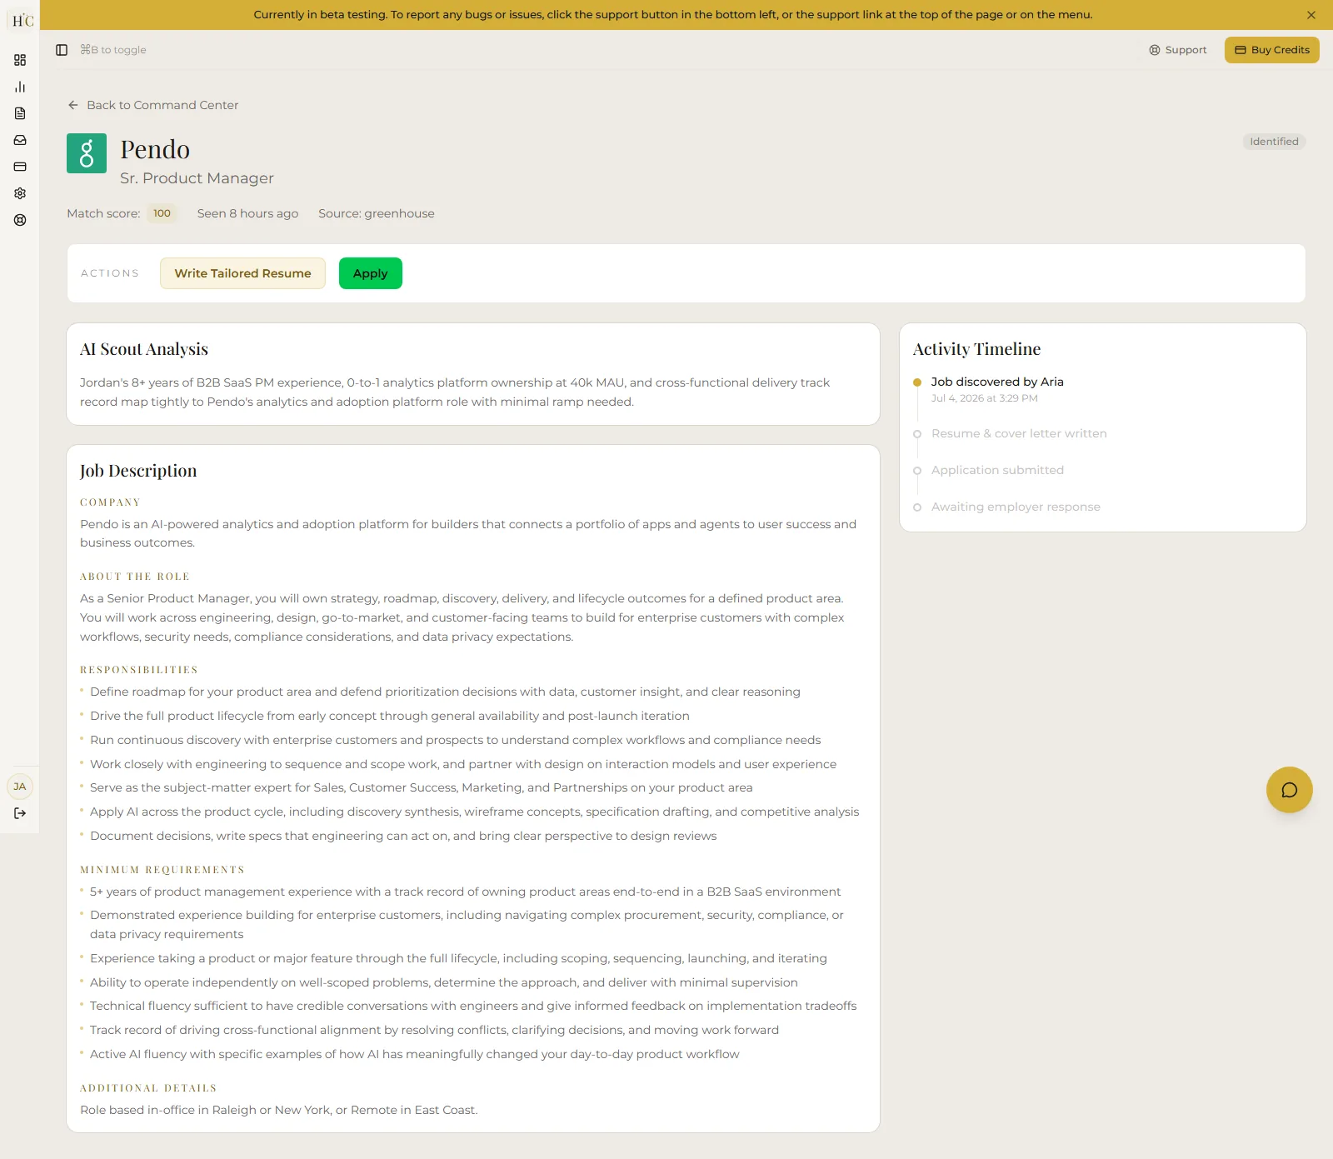The width and height of the screenshot is (1333, 1159).
Task: Click 'Role based in-office in Raleigh' line
Action: [279, 1110]
